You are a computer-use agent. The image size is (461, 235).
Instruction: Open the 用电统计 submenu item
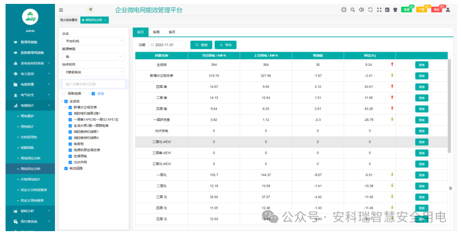(27, 127)
